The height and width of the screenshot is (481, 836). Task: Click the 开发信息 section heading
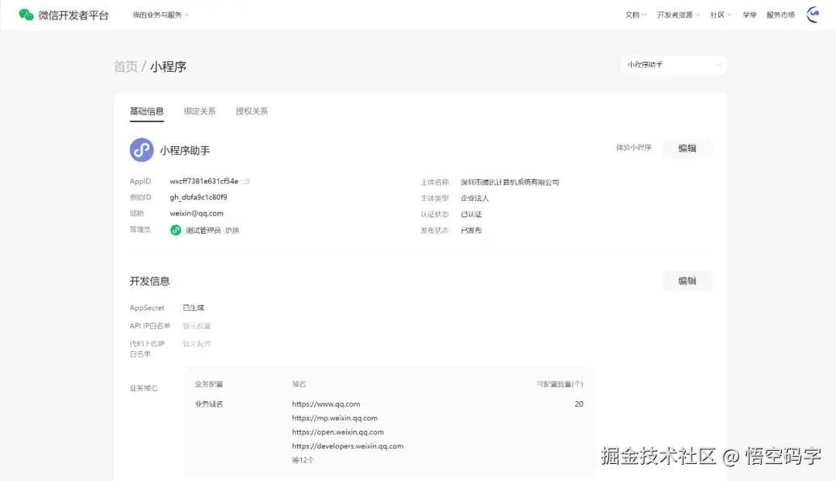pyautogui.click(x=150, y=281)
